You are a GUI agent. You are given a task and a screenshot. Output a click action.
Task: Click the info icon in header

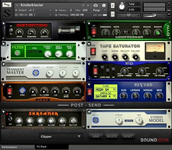(x=103, y=5)
